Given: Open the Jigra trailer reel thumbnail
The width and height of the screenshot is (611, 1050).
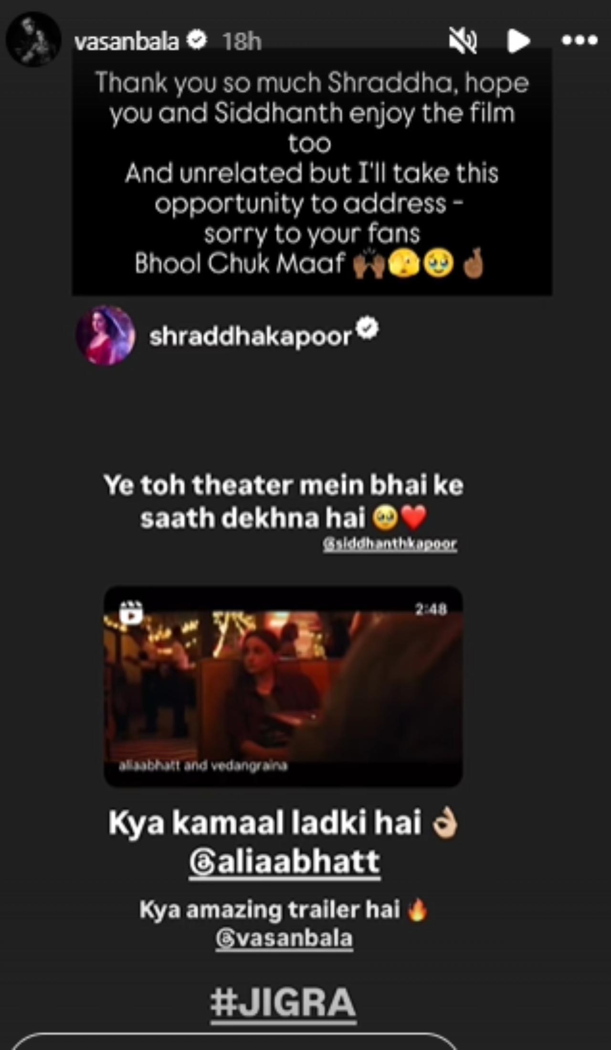Looking at the screenshot, I should (x=283, y=686).
